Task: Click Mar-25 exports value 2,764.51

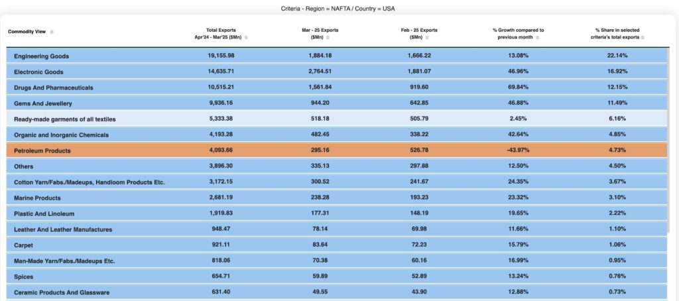Action: pyautogui.click(x=320, y=71)
